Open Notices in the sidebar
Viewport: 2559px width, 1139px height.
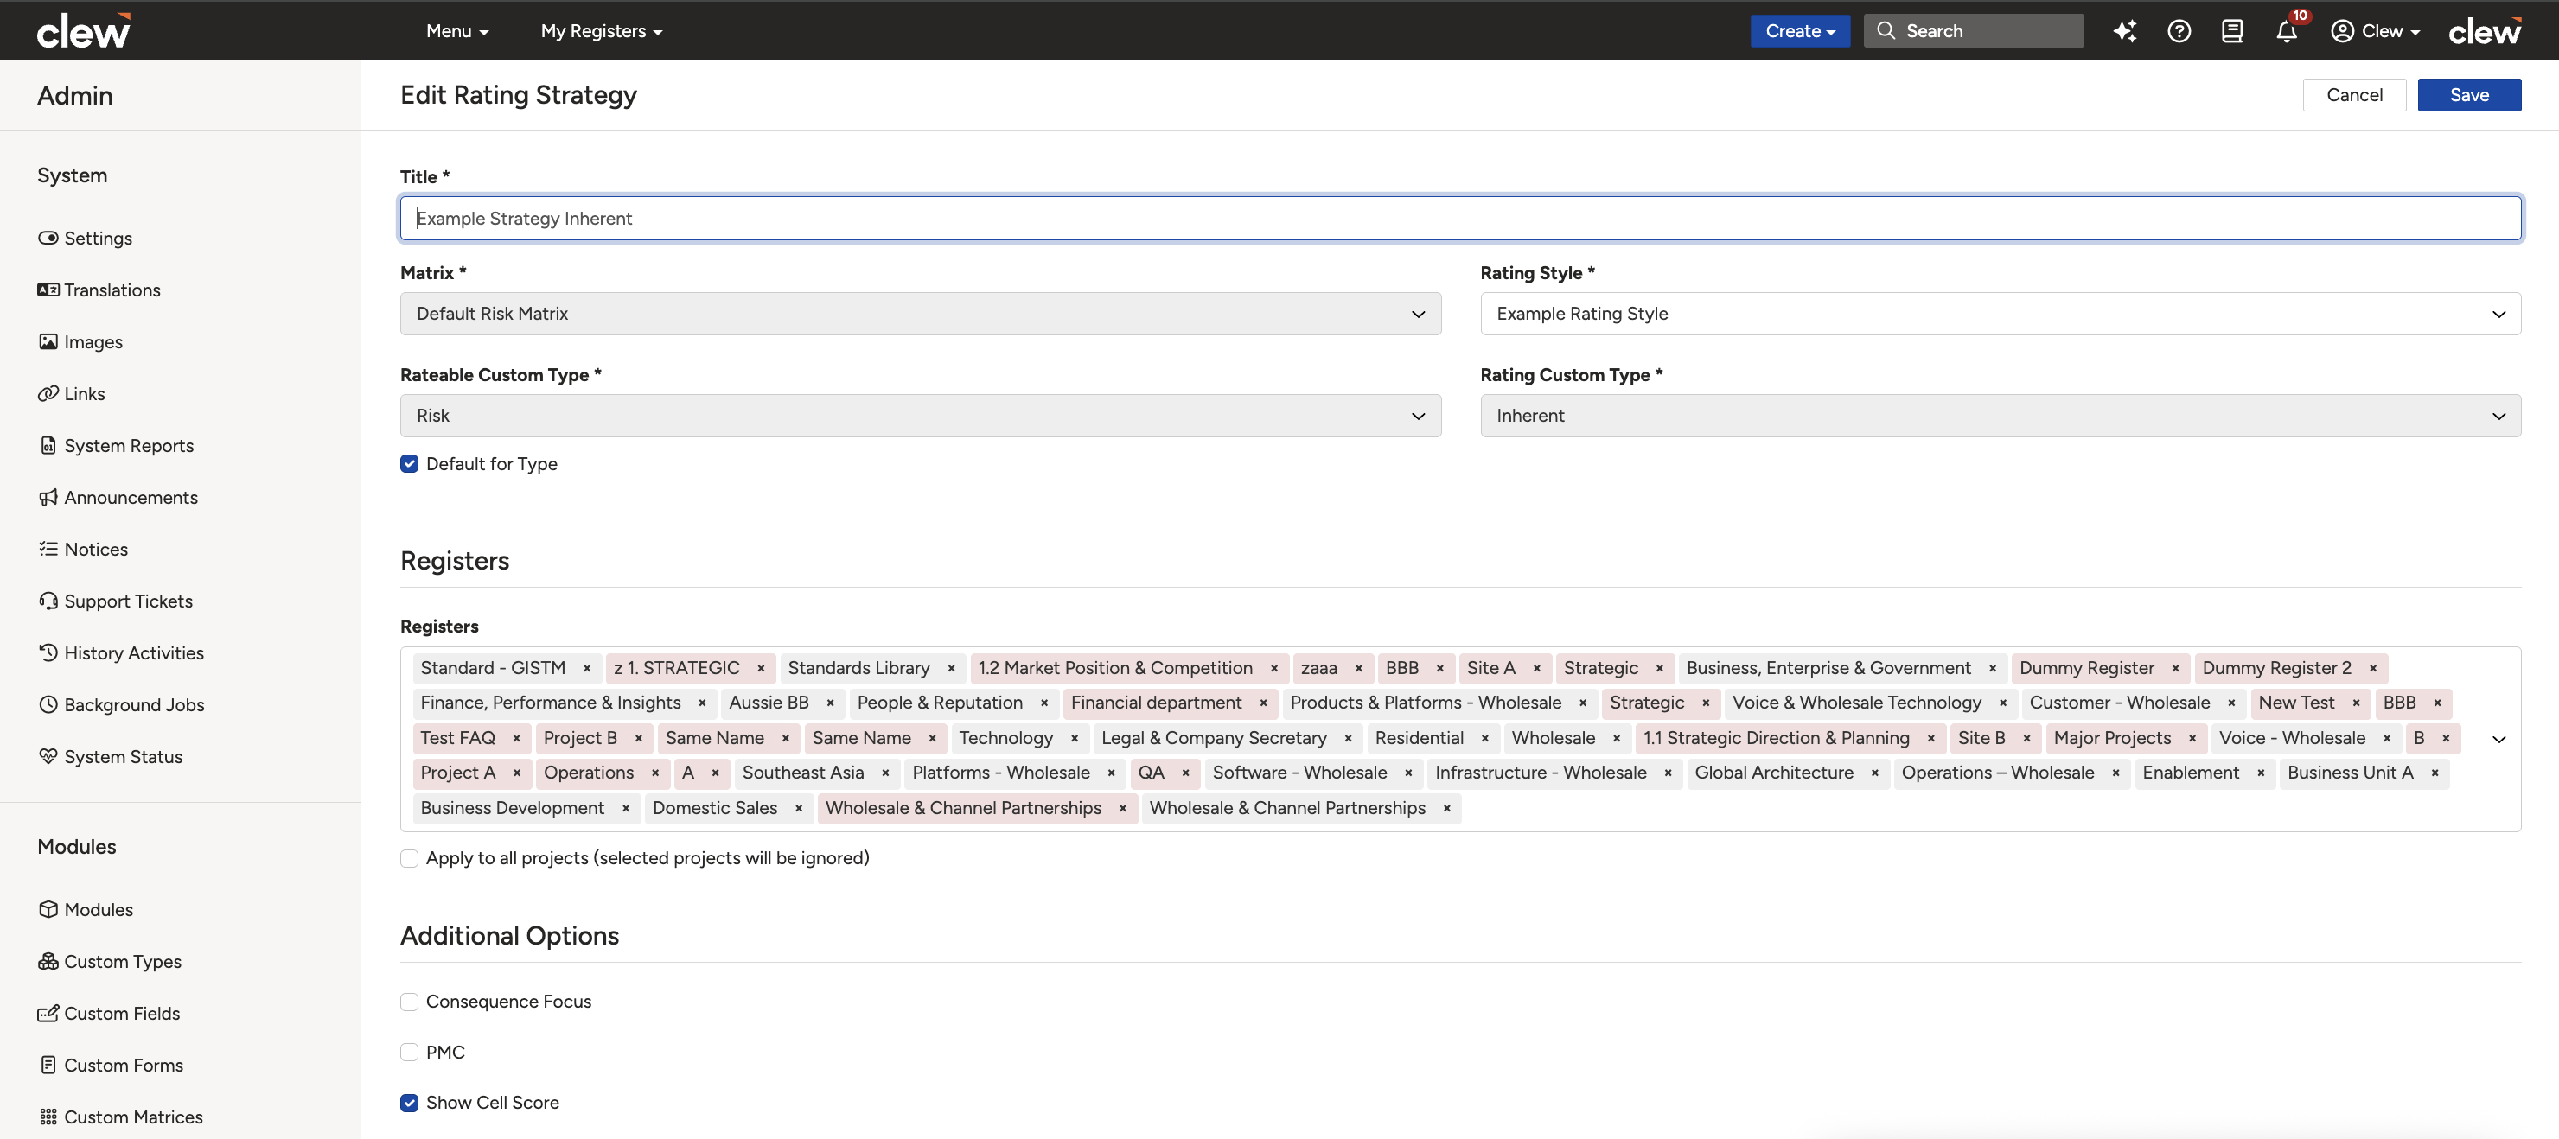point(84,549)
